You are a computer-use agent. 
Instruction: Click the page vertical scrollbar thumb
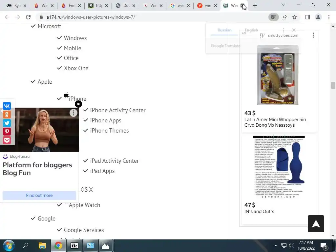pos(333,85)
